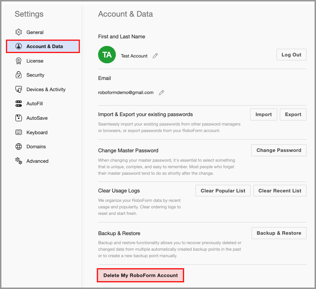Click the green TA avatar
316x289 pixels.
pyautogui.click(x=107, y=55)
